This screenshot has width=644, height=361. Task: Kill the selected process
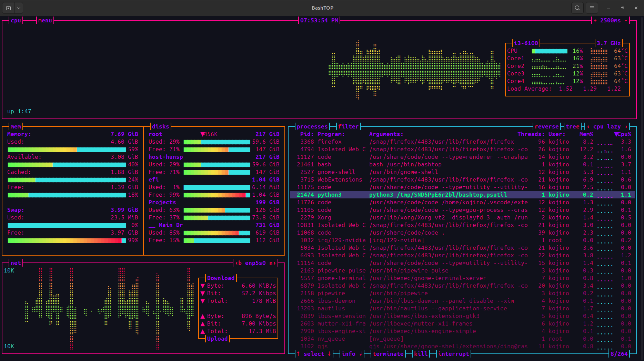click(421, 354)
